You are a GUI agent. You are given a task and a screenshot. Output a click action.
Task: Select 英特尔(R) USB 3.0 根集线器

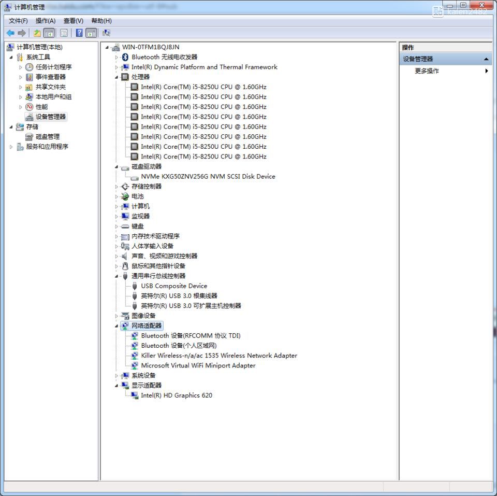179,296
